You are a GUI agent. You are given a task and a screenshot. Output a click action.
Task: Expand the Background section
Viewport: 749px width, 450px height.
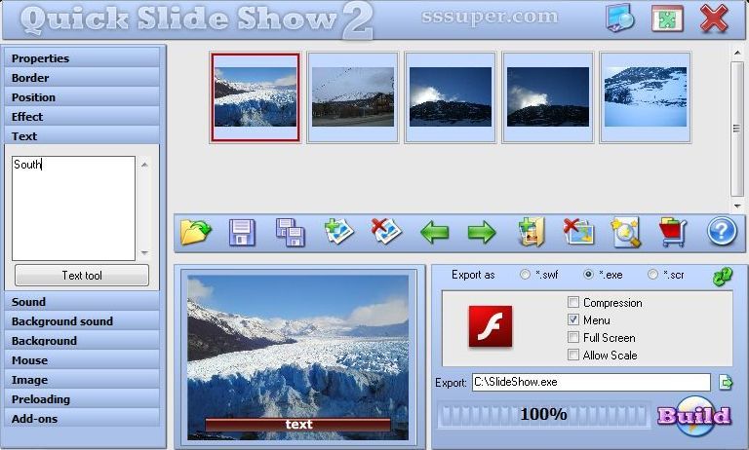click(x=82, y=341)
